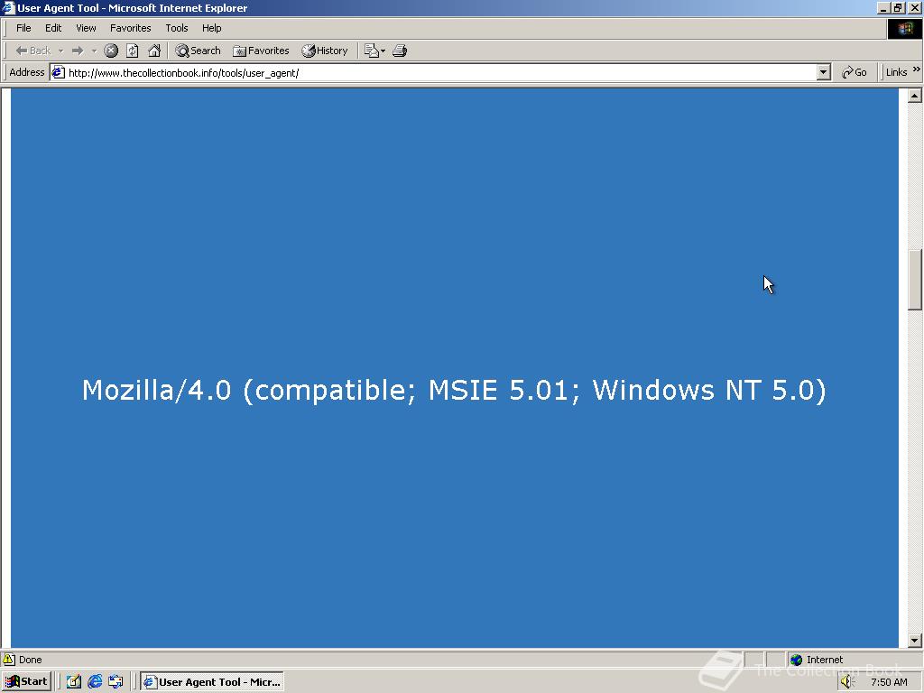Click the IE icon in title bar

tap(8, 7)
